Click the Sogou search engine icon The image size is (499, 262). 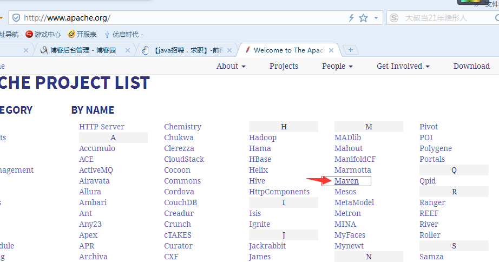(394, 18)
